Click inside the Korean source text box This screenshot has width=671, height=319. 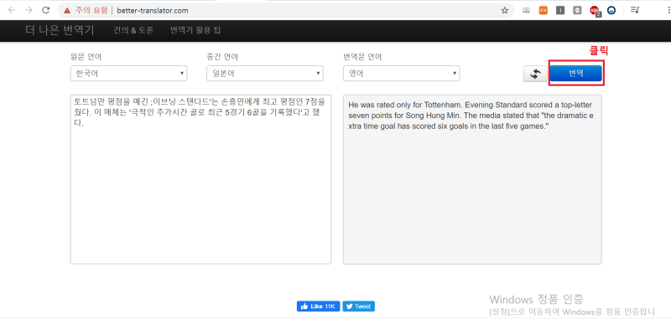200,179
